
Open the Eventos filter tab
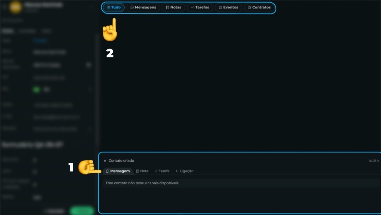[x=229, y=8]
